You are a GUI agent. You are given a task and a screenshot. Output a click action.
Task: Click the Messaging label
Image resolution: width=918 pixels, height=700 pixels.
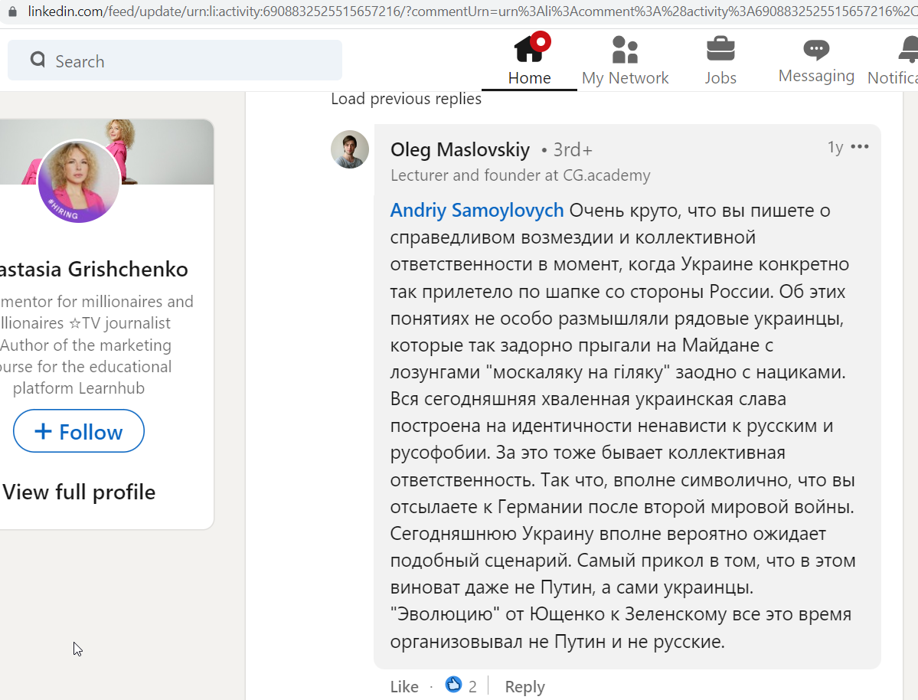pos(816,76)
